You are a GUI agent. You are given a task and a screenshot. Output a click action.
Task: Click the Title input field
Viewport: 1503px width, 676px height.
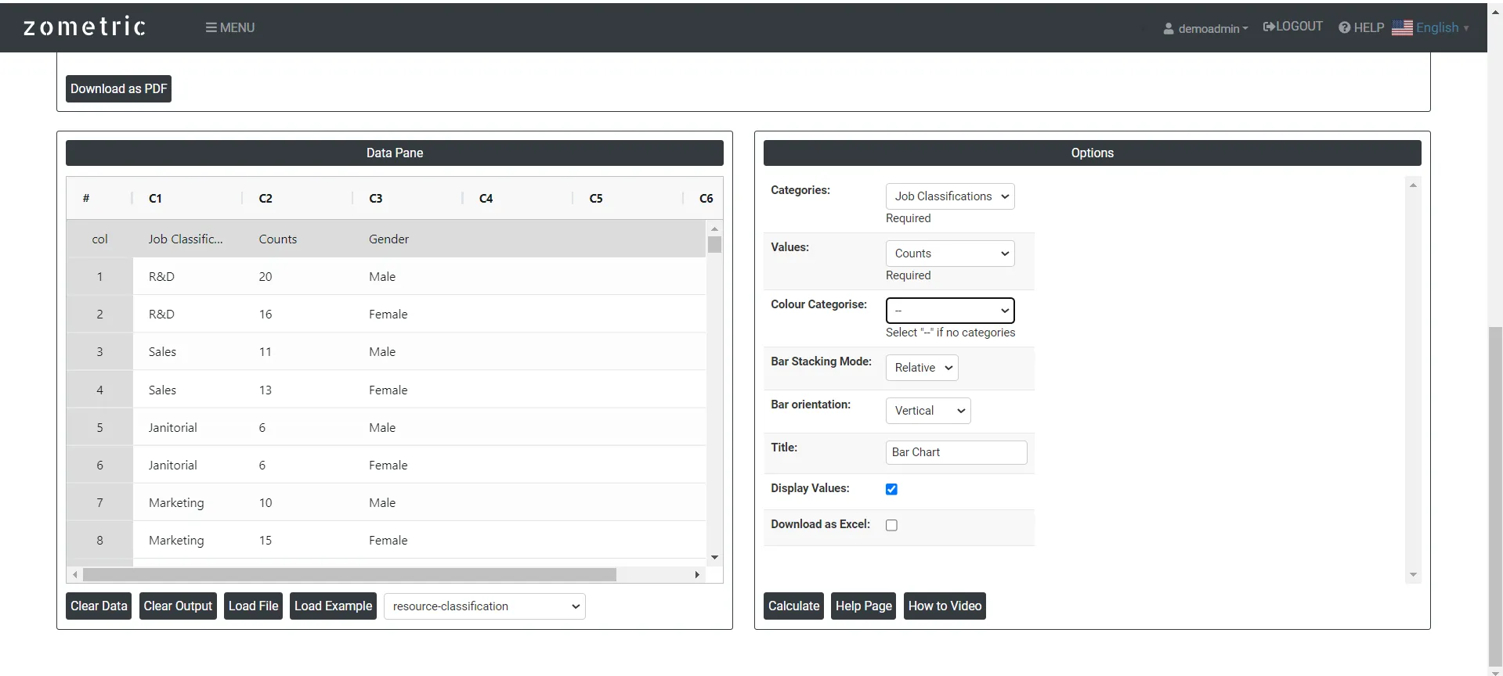click(x=956, y=452)
